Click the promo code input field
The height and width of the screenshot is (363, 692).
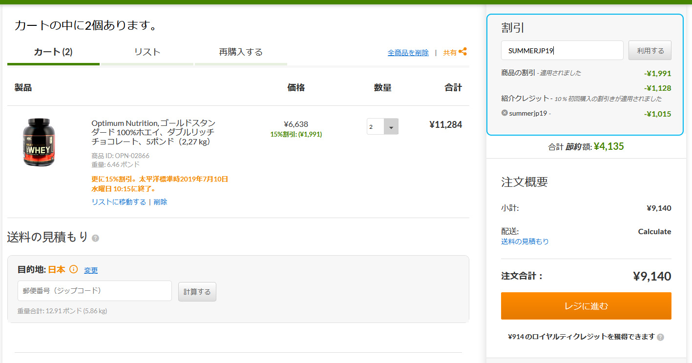[x=562, y=50]
